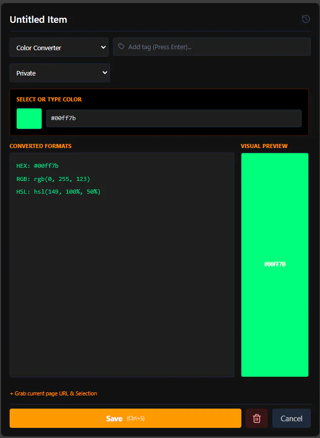The width and height of the screenshot is (320, 438).
Task: Click the #00ff7b color text input
Action: (x=174, y=118)
